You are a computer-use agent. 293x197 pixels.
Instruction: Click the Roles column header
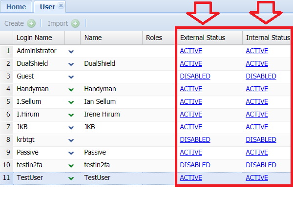[x=154, y=38]
